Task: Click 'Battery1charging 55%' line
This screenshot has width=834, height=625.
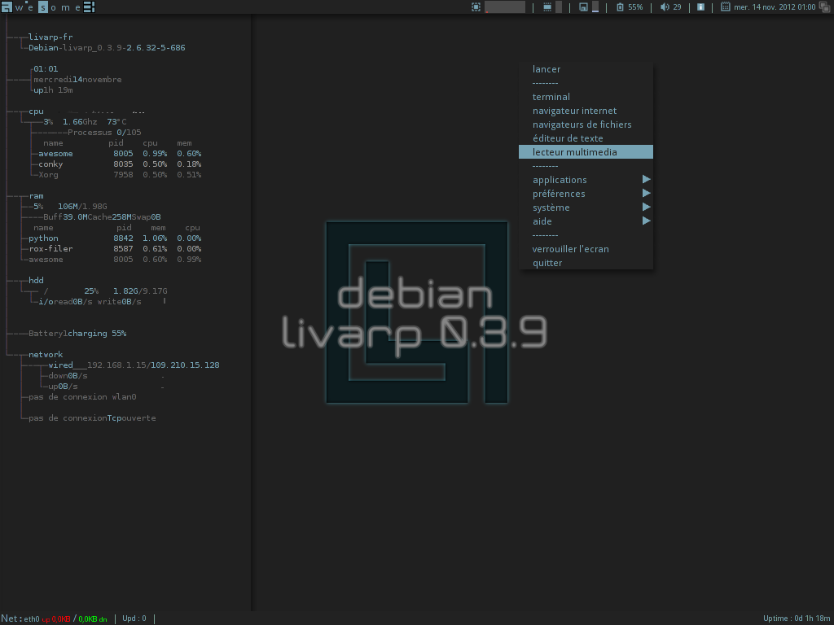Action: 77,333
